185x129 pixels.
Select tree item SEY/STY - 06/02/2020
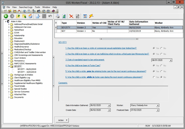click(x=27, y=69)
